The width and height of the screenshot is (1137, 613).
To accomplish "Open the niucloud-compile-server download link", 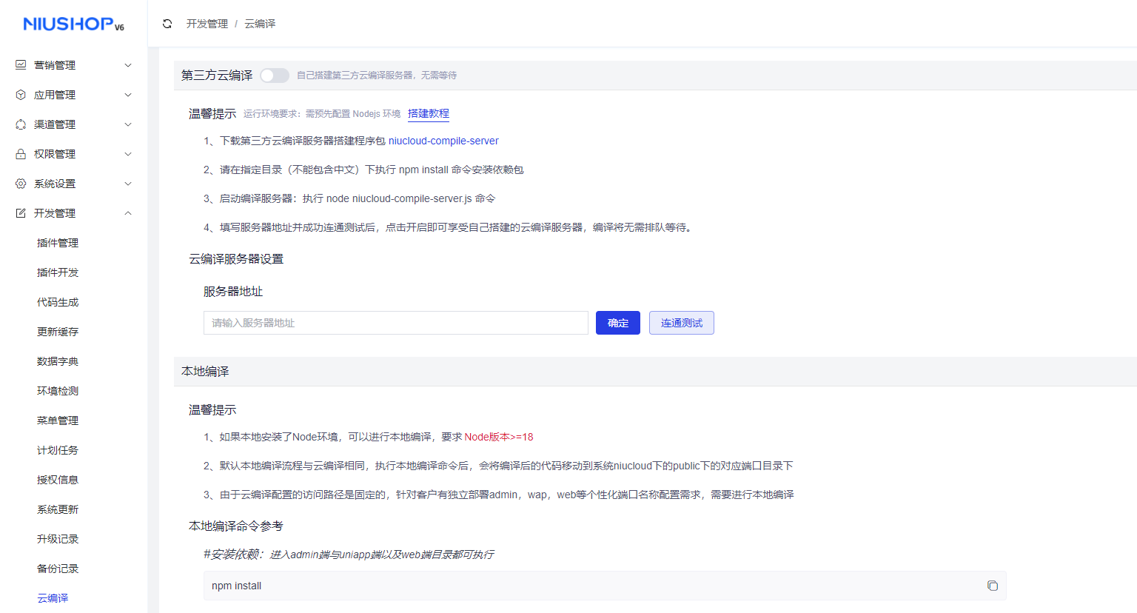I will click(x=443, y=140).
